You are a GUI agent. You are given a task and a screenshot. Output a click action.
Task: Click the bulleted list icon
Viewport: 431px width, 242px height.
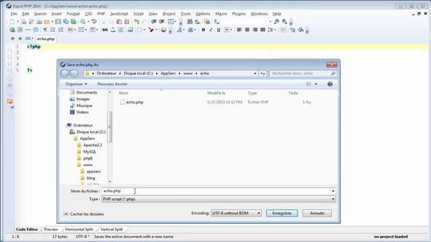pyautogui.click(x=53, y=30)
